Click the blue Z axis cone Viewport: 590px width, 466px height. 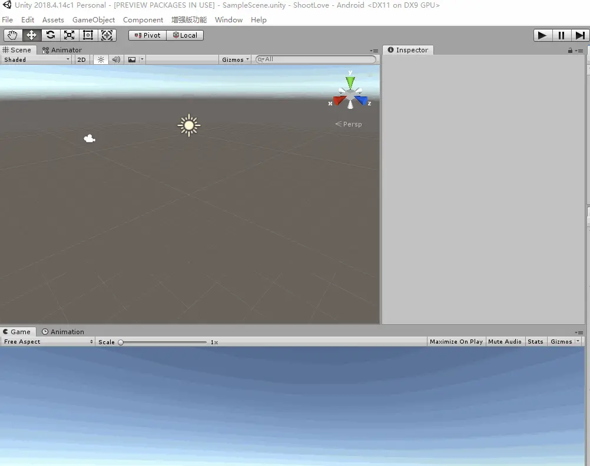click(x=361, y=99)
